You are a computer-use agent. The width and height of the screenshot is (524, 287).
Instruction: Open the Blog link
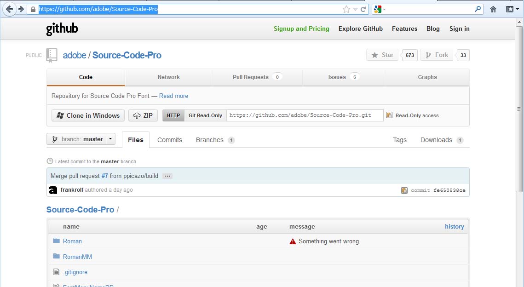coord(433,29)
